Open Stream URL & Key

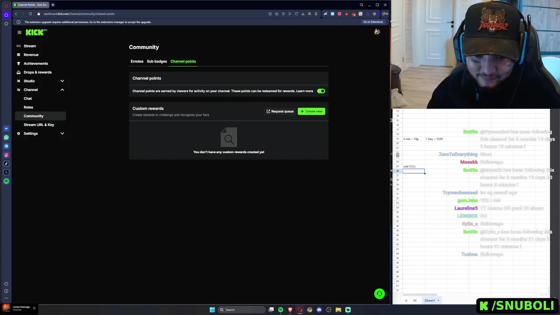(x=40, y=125)
